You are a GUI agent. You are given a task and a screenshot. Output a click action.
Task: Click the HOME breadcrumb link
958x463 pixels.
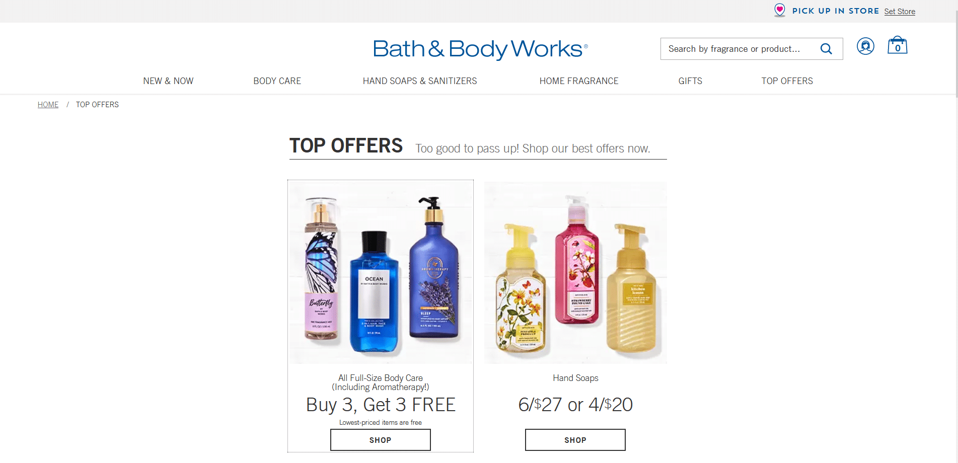pos(48,105)
